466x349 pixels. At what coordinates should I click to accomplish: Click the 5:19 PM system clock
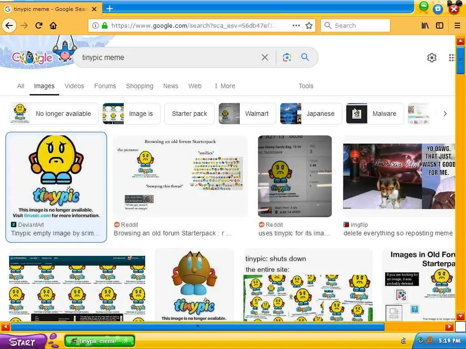[449, 341]
